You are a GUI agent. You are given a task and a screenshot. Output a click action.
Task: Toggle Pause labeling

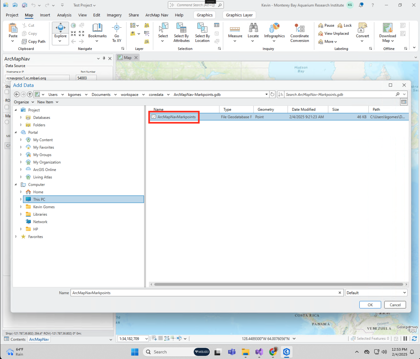pyautogui.click(x=326, y=25)
